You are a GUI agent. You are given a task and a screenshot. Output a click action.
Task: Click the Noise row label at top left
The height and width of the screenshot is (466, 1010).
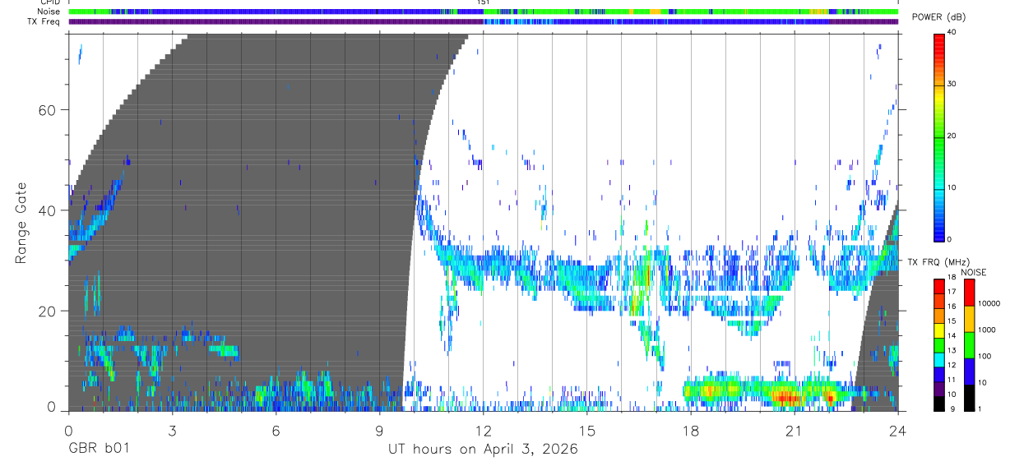point(49,12)
